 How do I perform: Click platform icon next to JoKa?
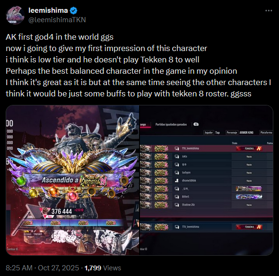177,156
